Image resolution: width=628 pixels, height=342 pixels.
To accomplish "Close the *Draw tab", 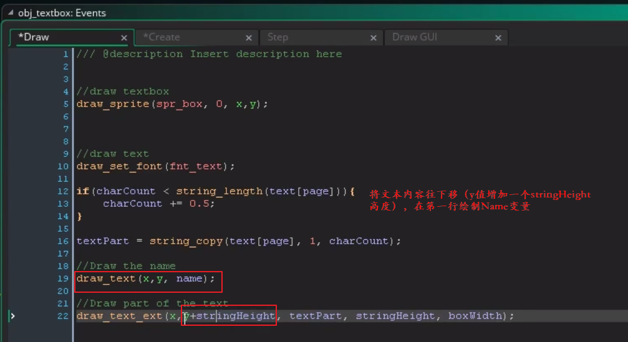I will [x=124, y=38].
